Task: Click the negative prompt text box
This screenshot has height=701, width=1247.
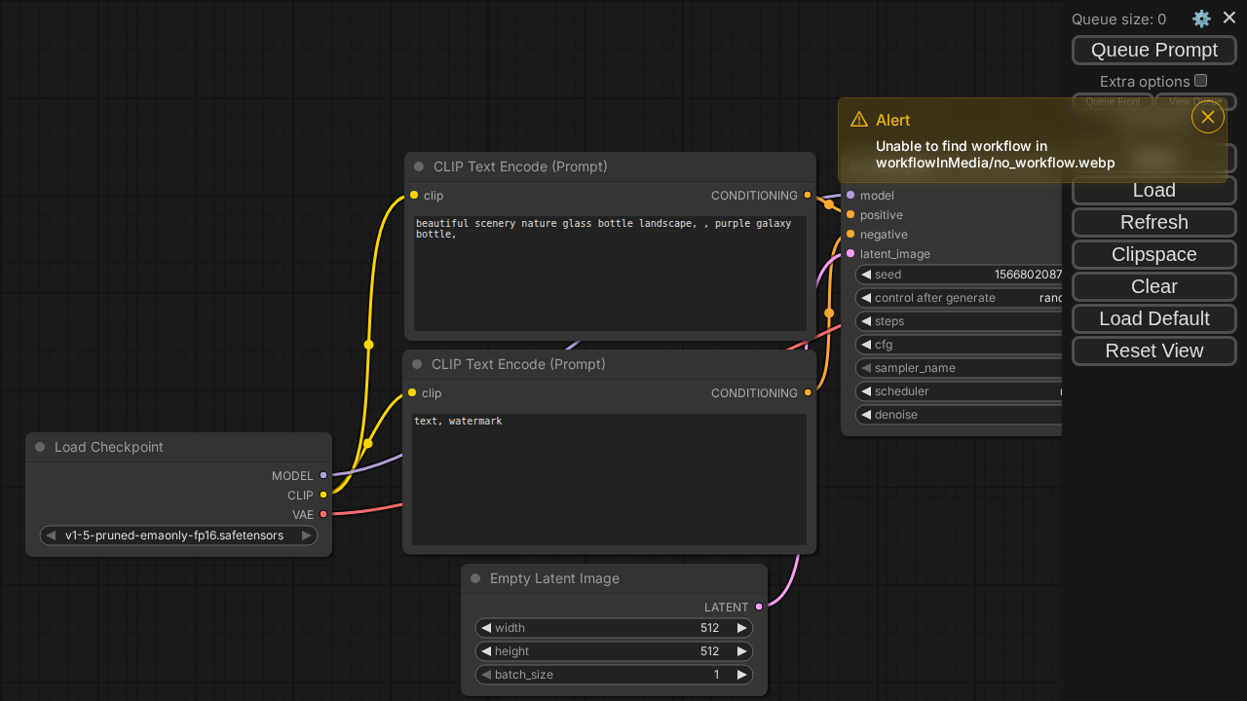Action: [x=609, y=479]
